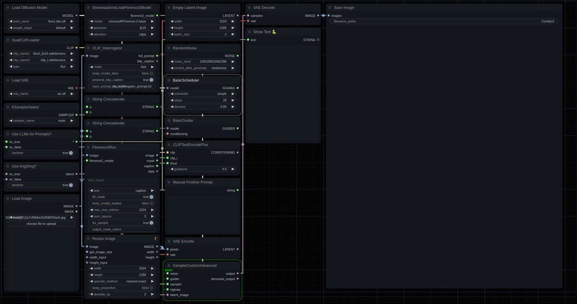Collapse the Show Text node via its title dot
Screen dimensions: 577x304
click(x=250, y=32)
